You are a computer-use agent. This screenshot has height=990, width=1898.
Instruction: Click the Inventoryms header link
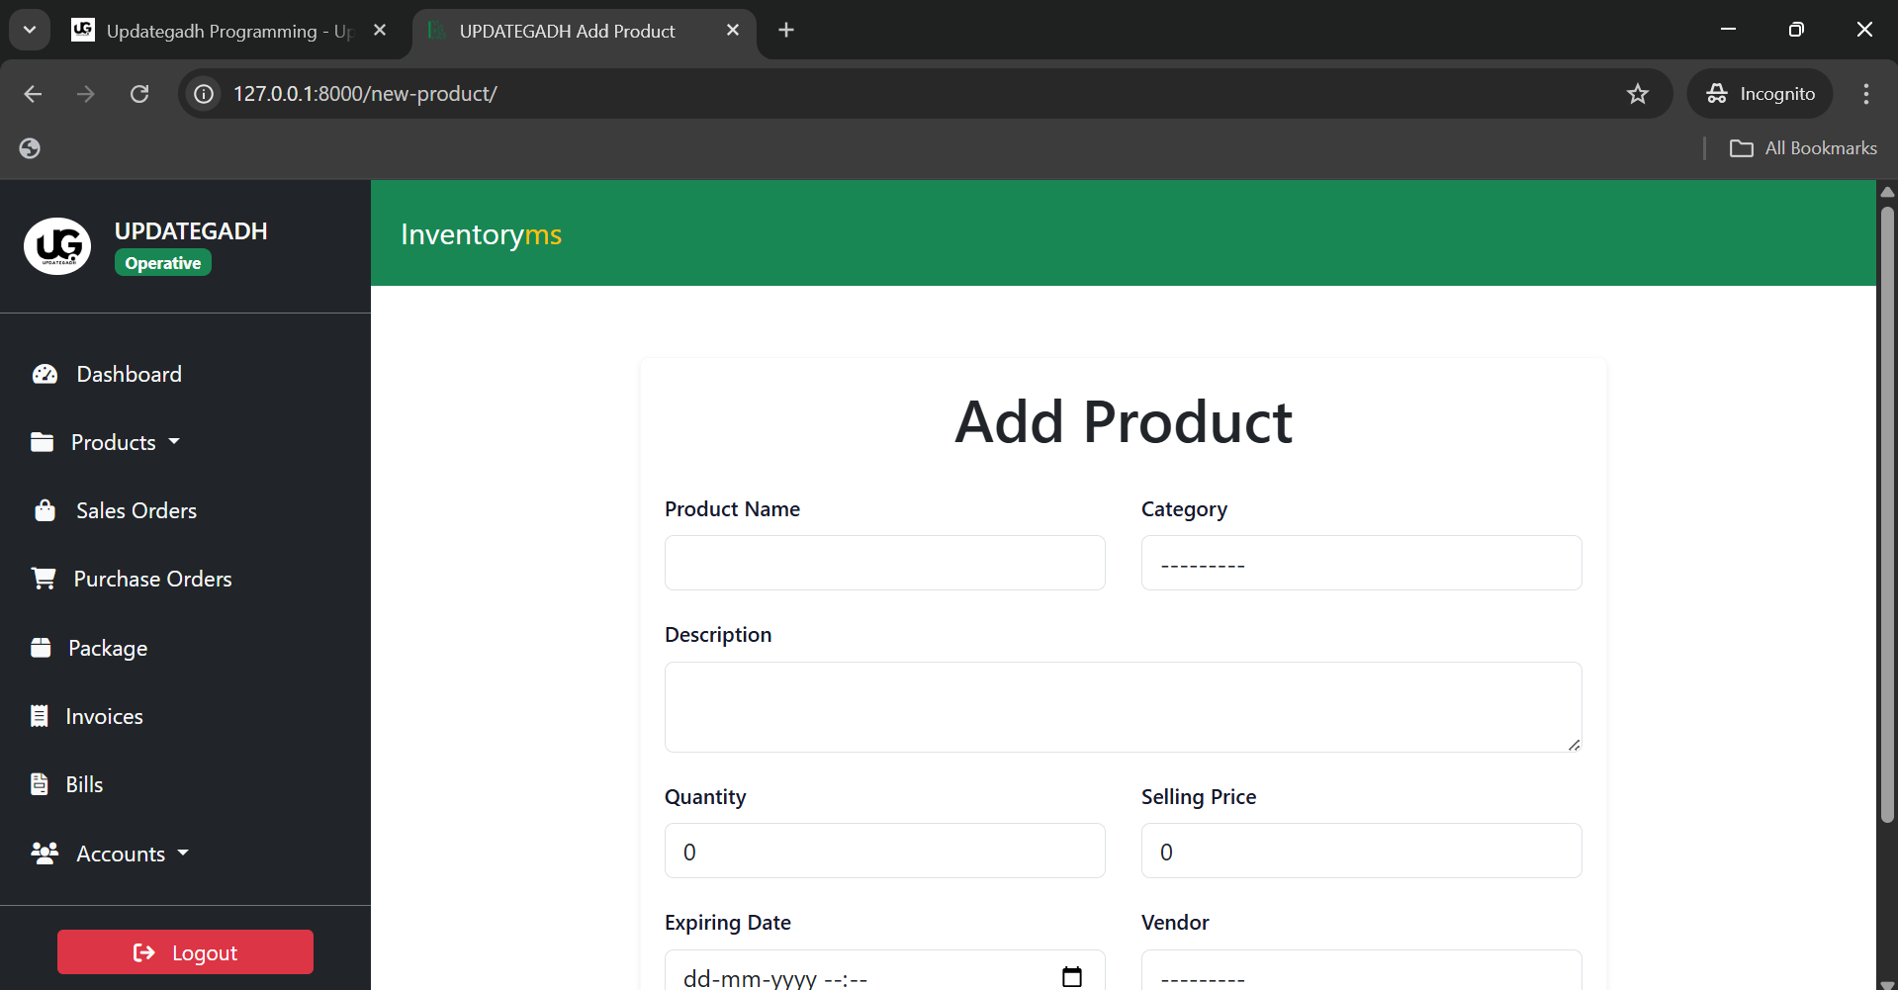[x=481, y=234]
